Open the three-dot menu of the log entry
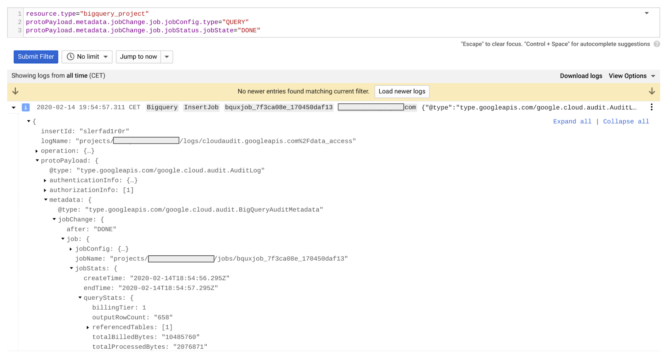 pos(652,107)
